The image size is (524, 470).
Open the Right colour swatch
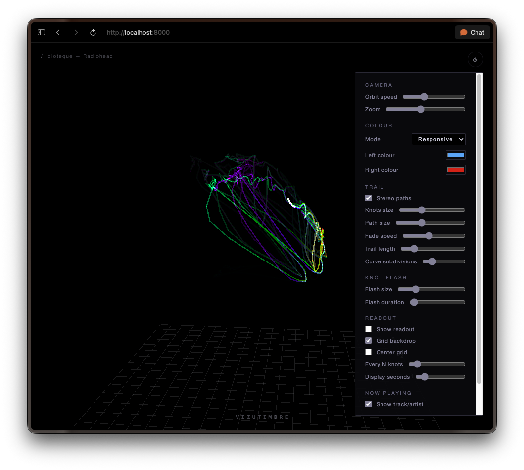click(456, 170)
